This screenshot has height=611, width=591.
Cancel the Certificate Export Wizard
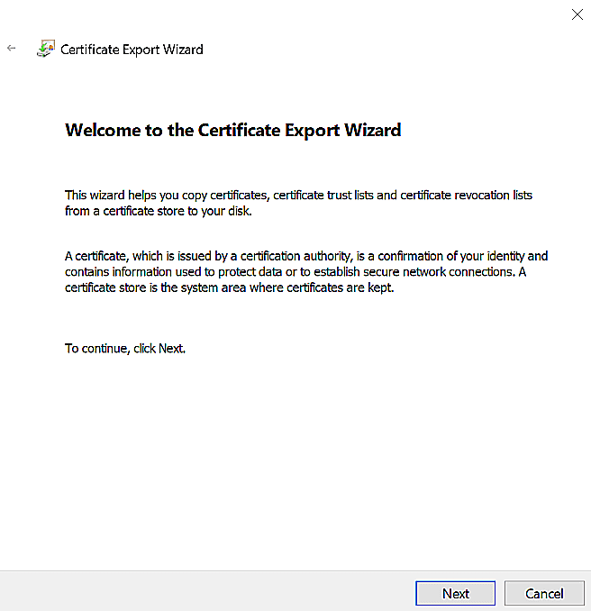coord(544,593)
